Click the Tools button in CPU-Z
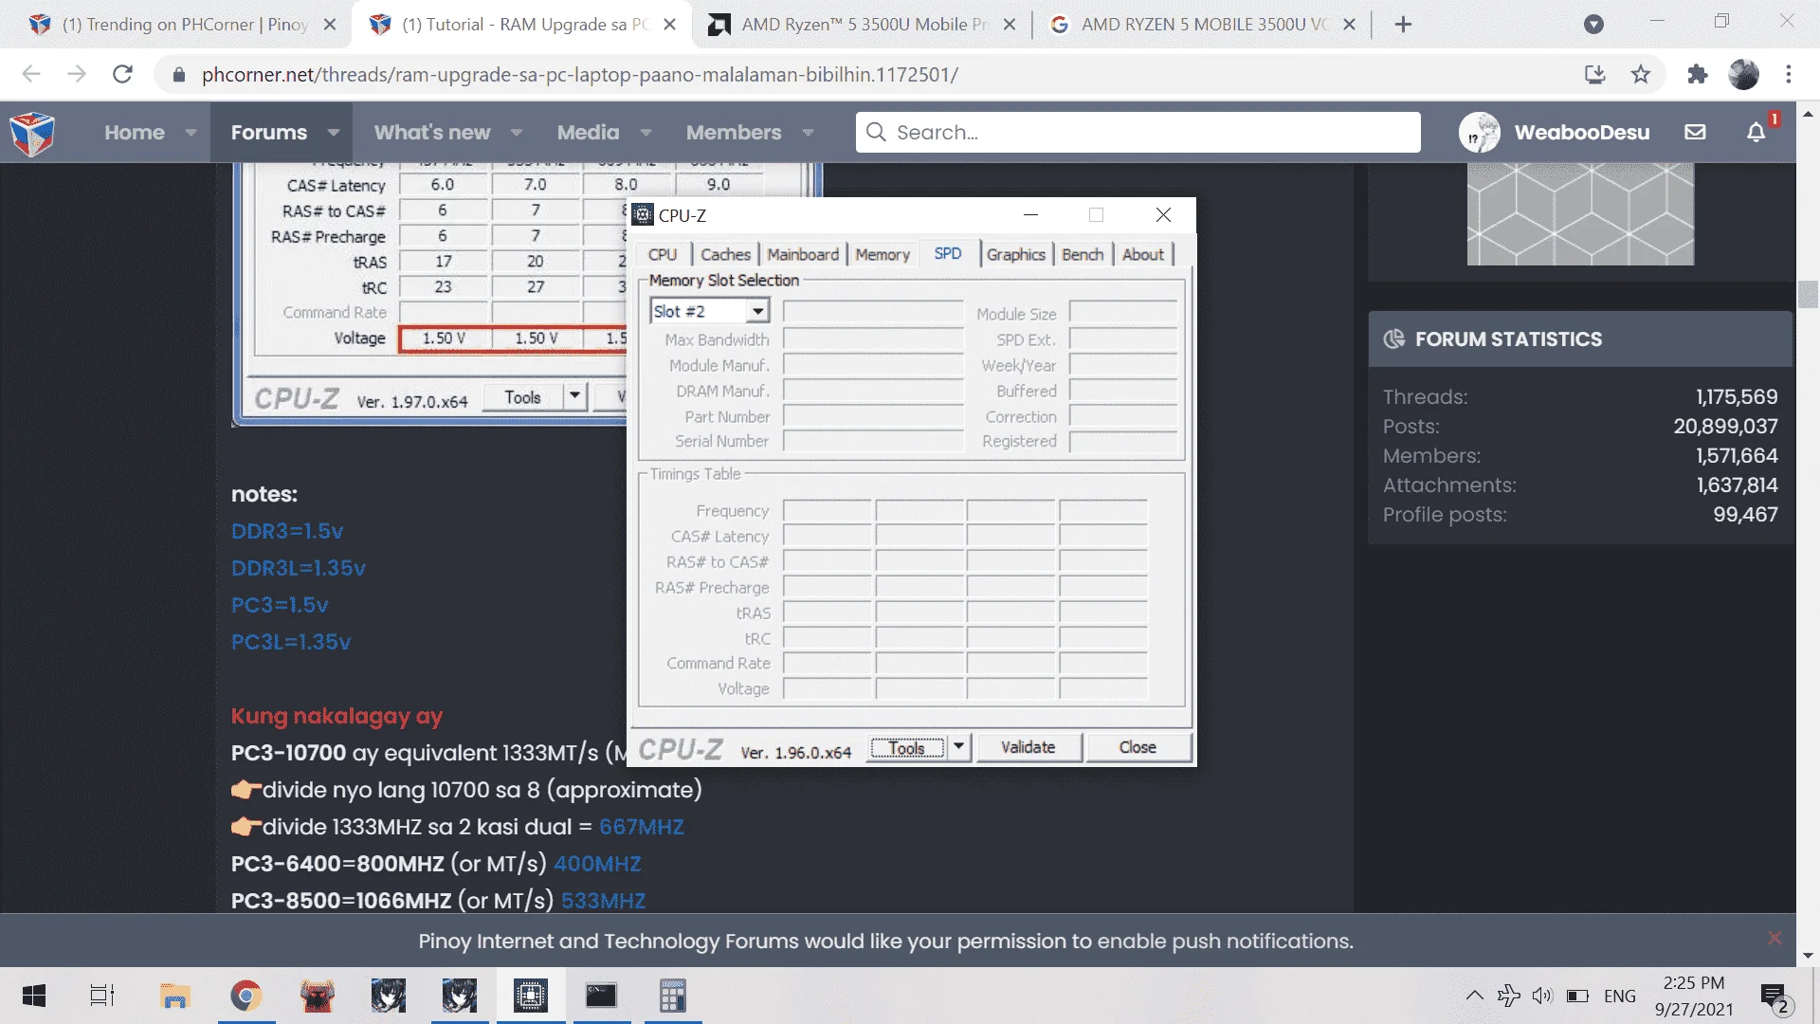 click(x=907, y=747)
